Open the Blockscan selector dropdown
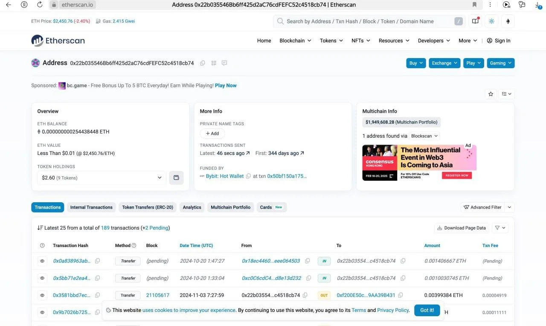The image size is (546, 326). (424, 136)
